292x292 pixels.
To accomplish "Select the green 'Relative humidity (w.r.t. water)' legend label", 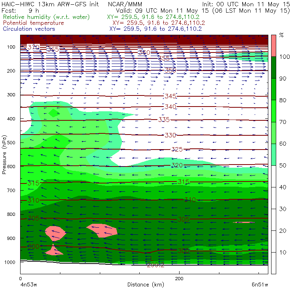I will (47, 17).
